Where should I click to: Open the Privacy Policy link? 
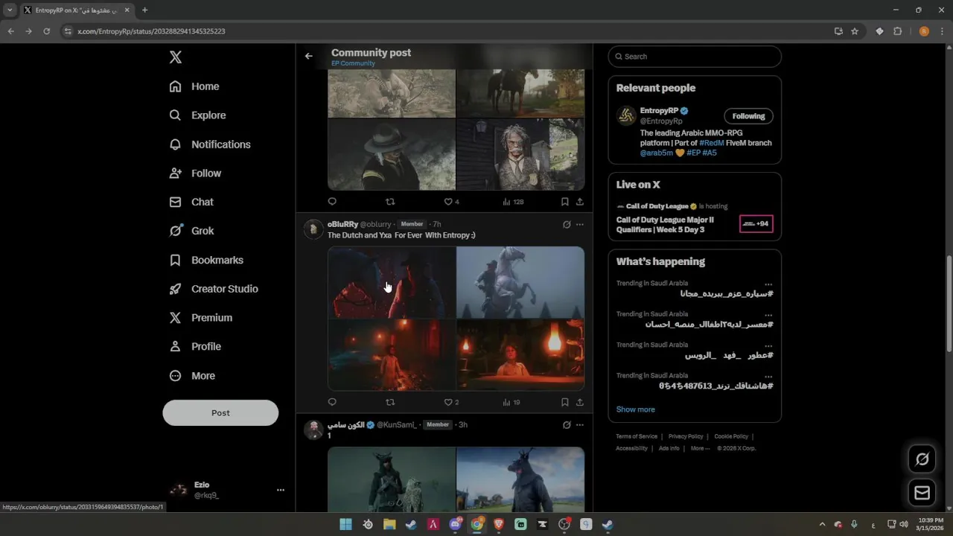tap(686, 436)
